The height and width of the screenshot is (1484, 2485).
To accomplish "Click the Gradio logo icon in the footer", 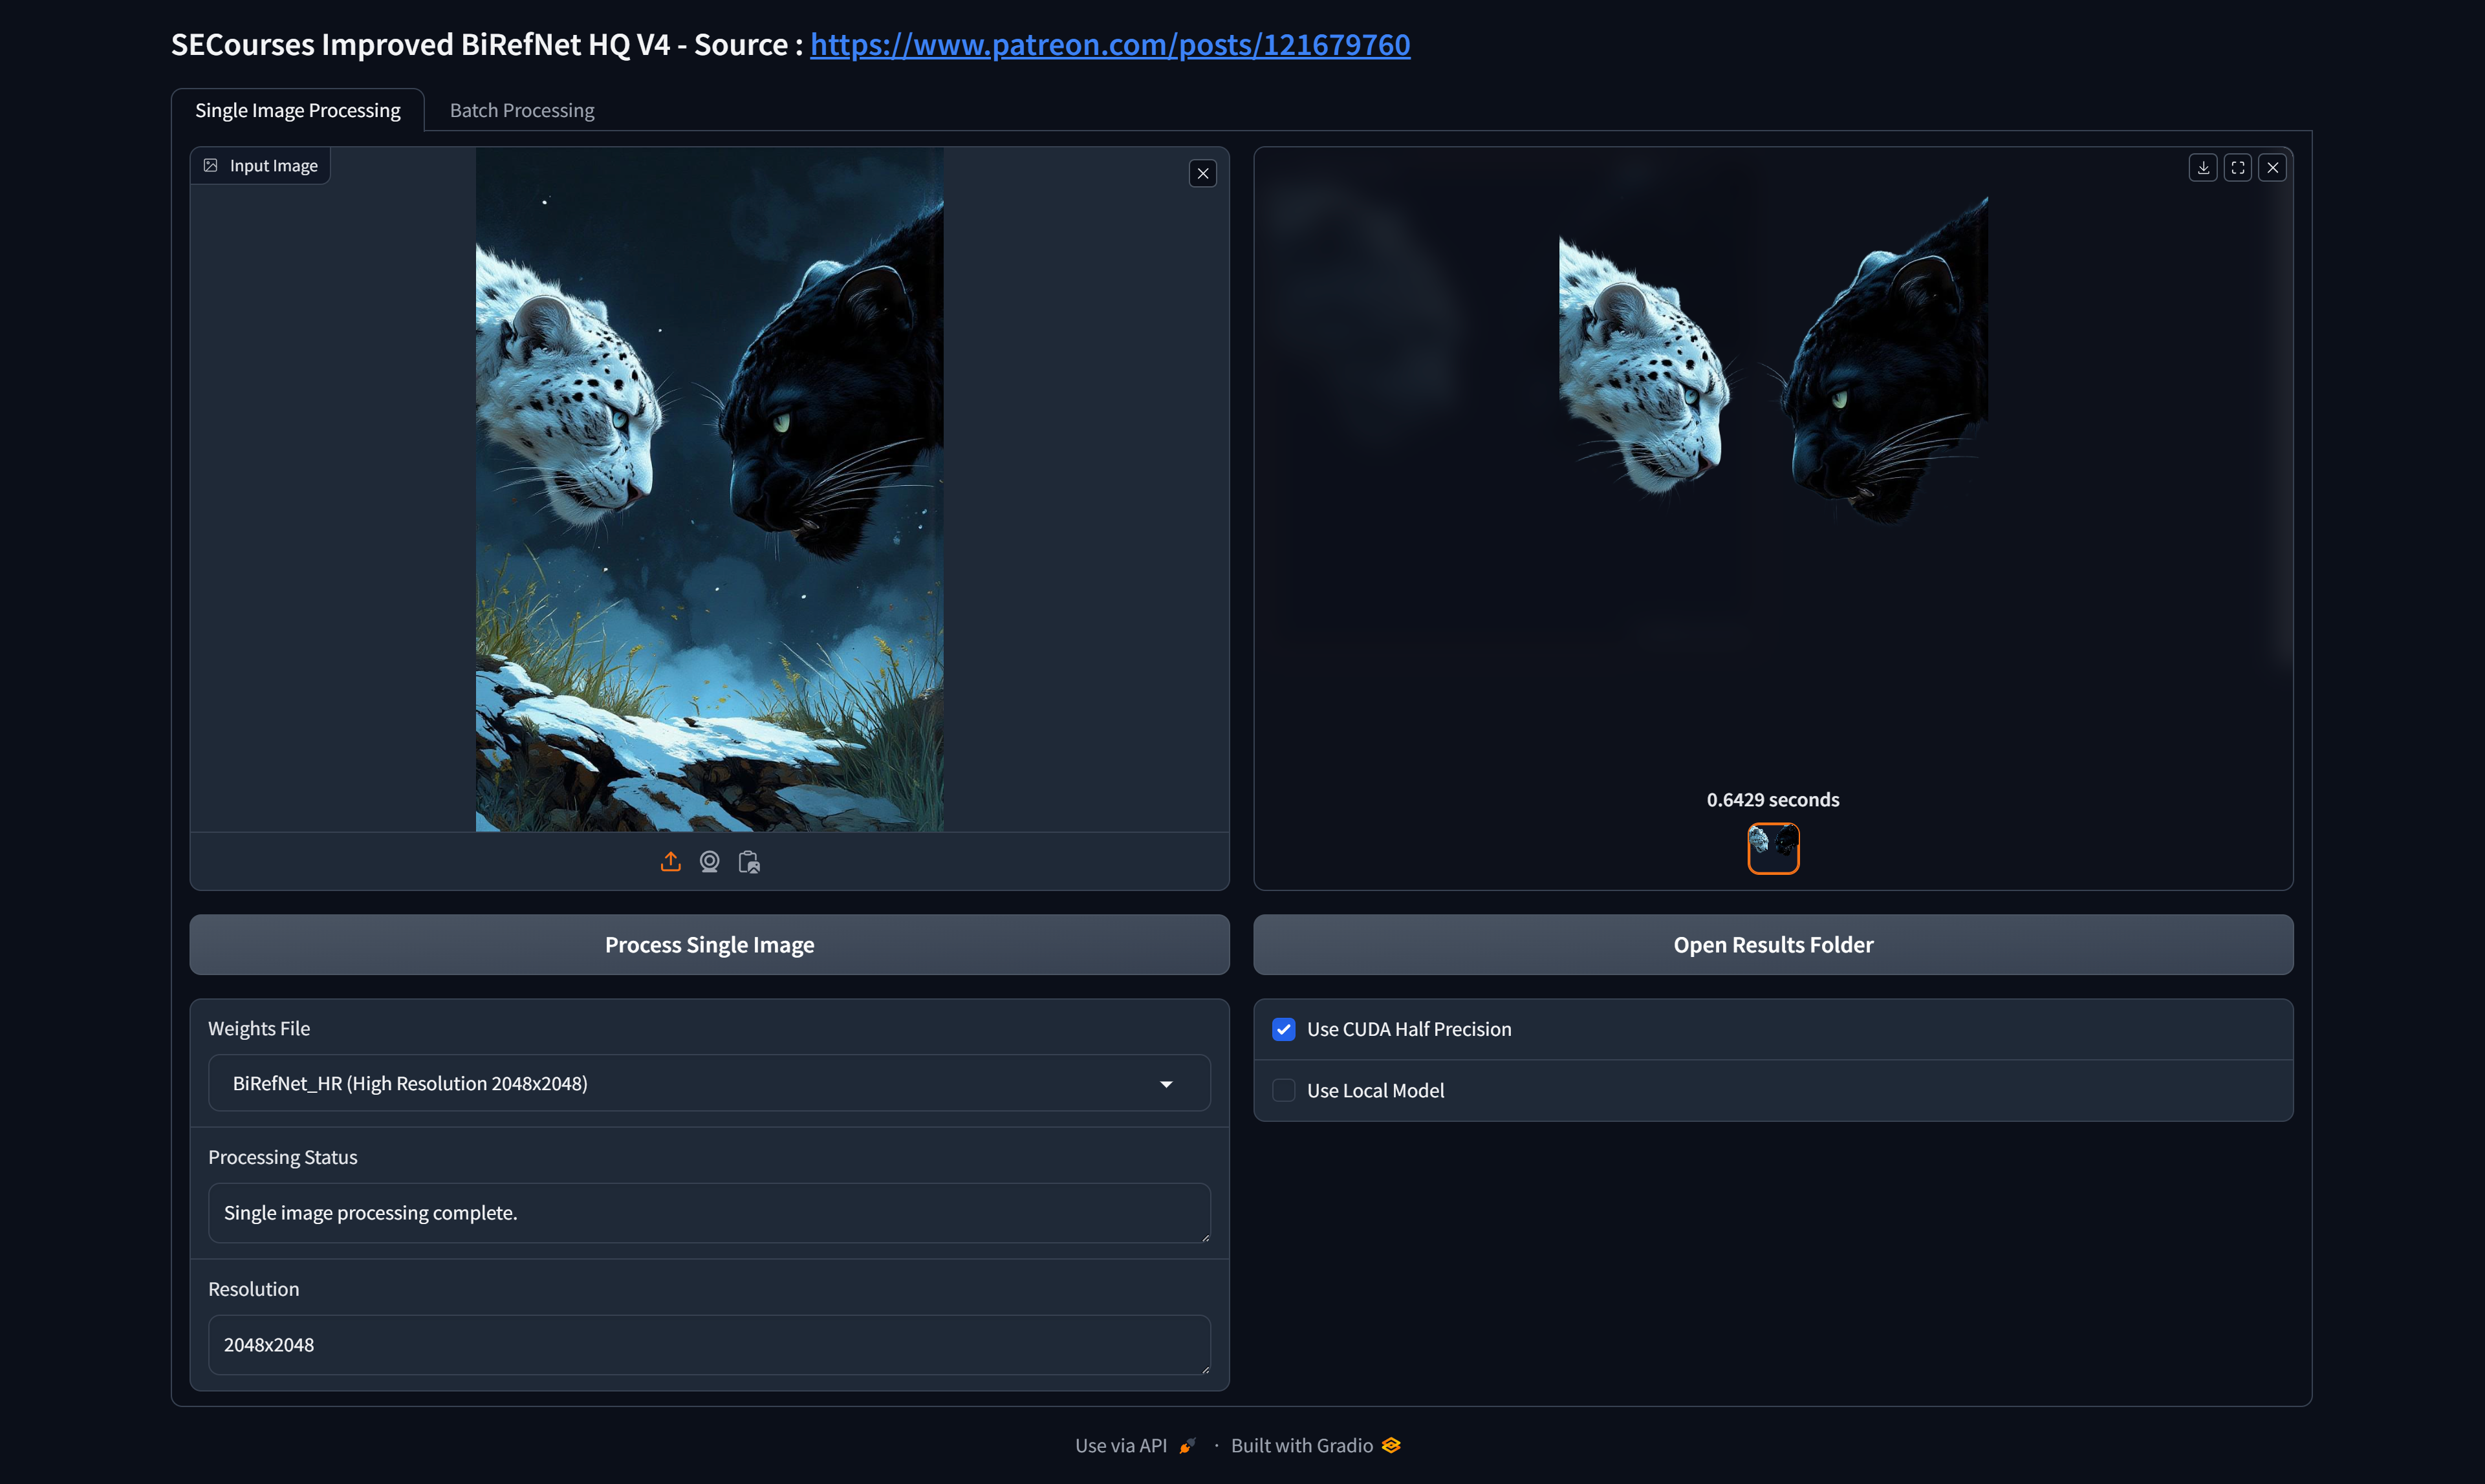I will [x=1390, y=1445].
